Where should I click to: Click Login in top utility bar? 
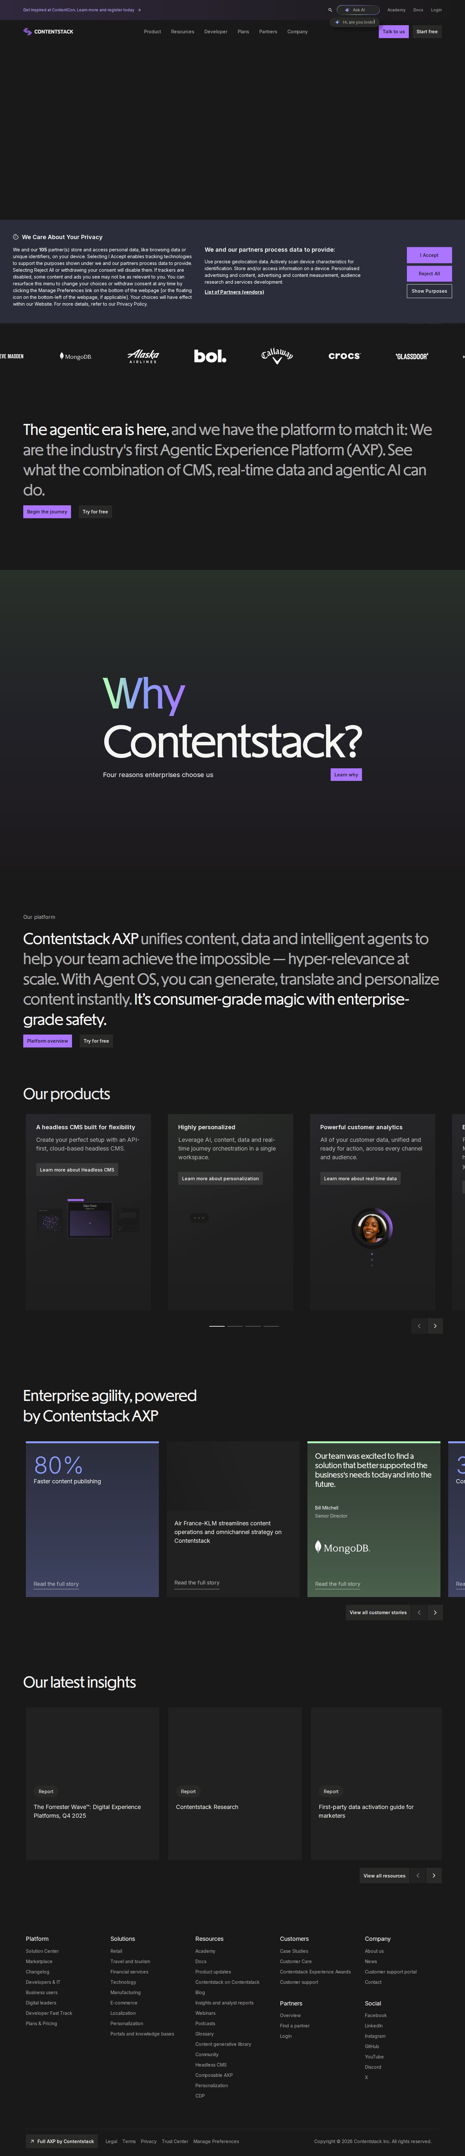pyautogui.click(x=437, y=10)
